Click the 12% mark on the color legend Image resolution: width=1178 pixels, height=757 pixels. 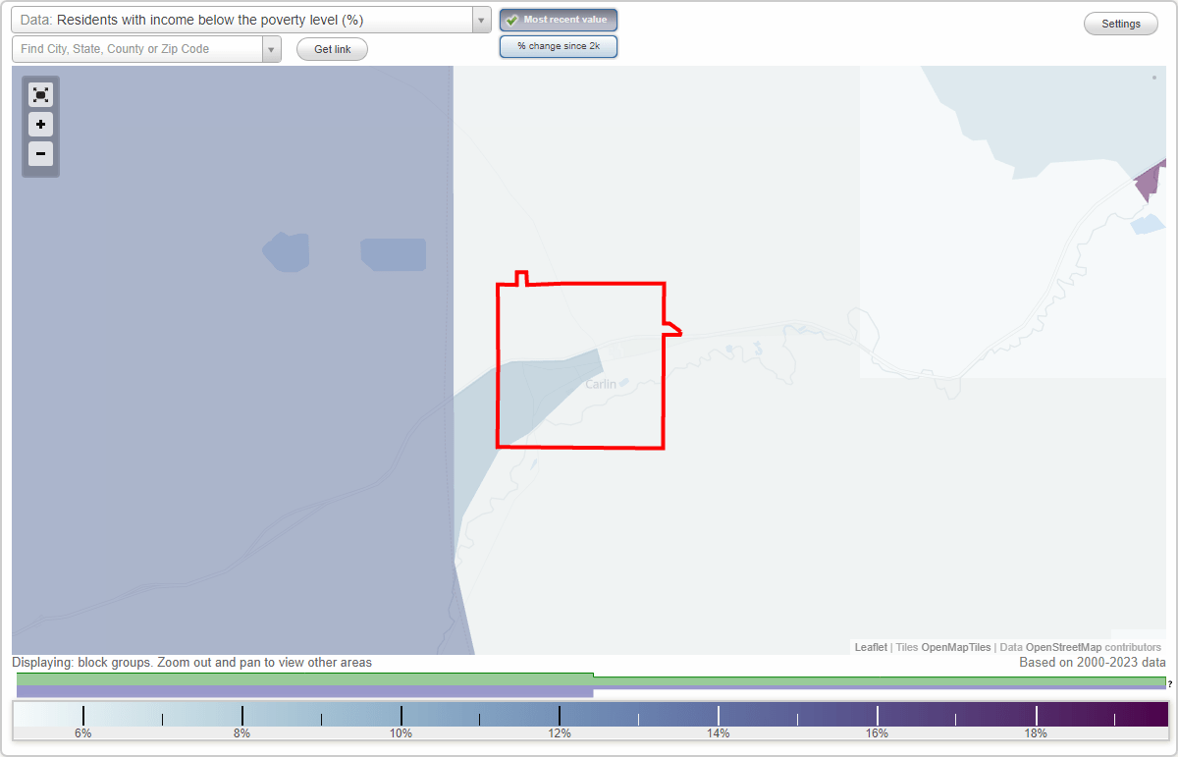click(560, 732)
